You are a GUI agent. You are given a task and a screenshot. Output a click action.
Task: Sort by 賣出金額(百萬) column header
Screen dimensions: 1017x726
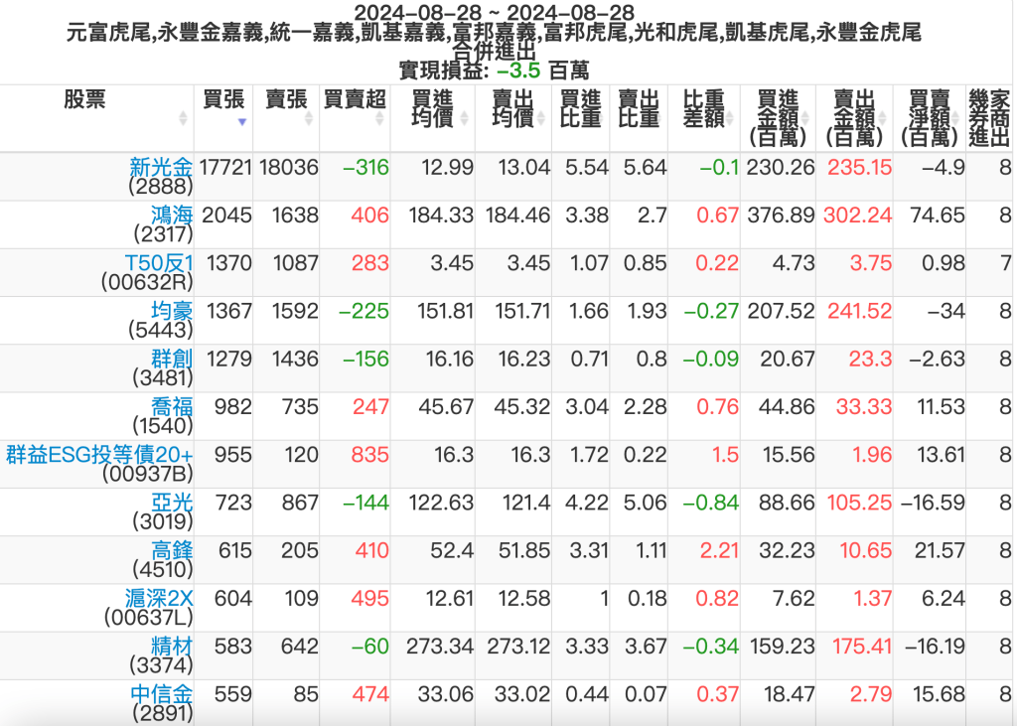point(853,117)
